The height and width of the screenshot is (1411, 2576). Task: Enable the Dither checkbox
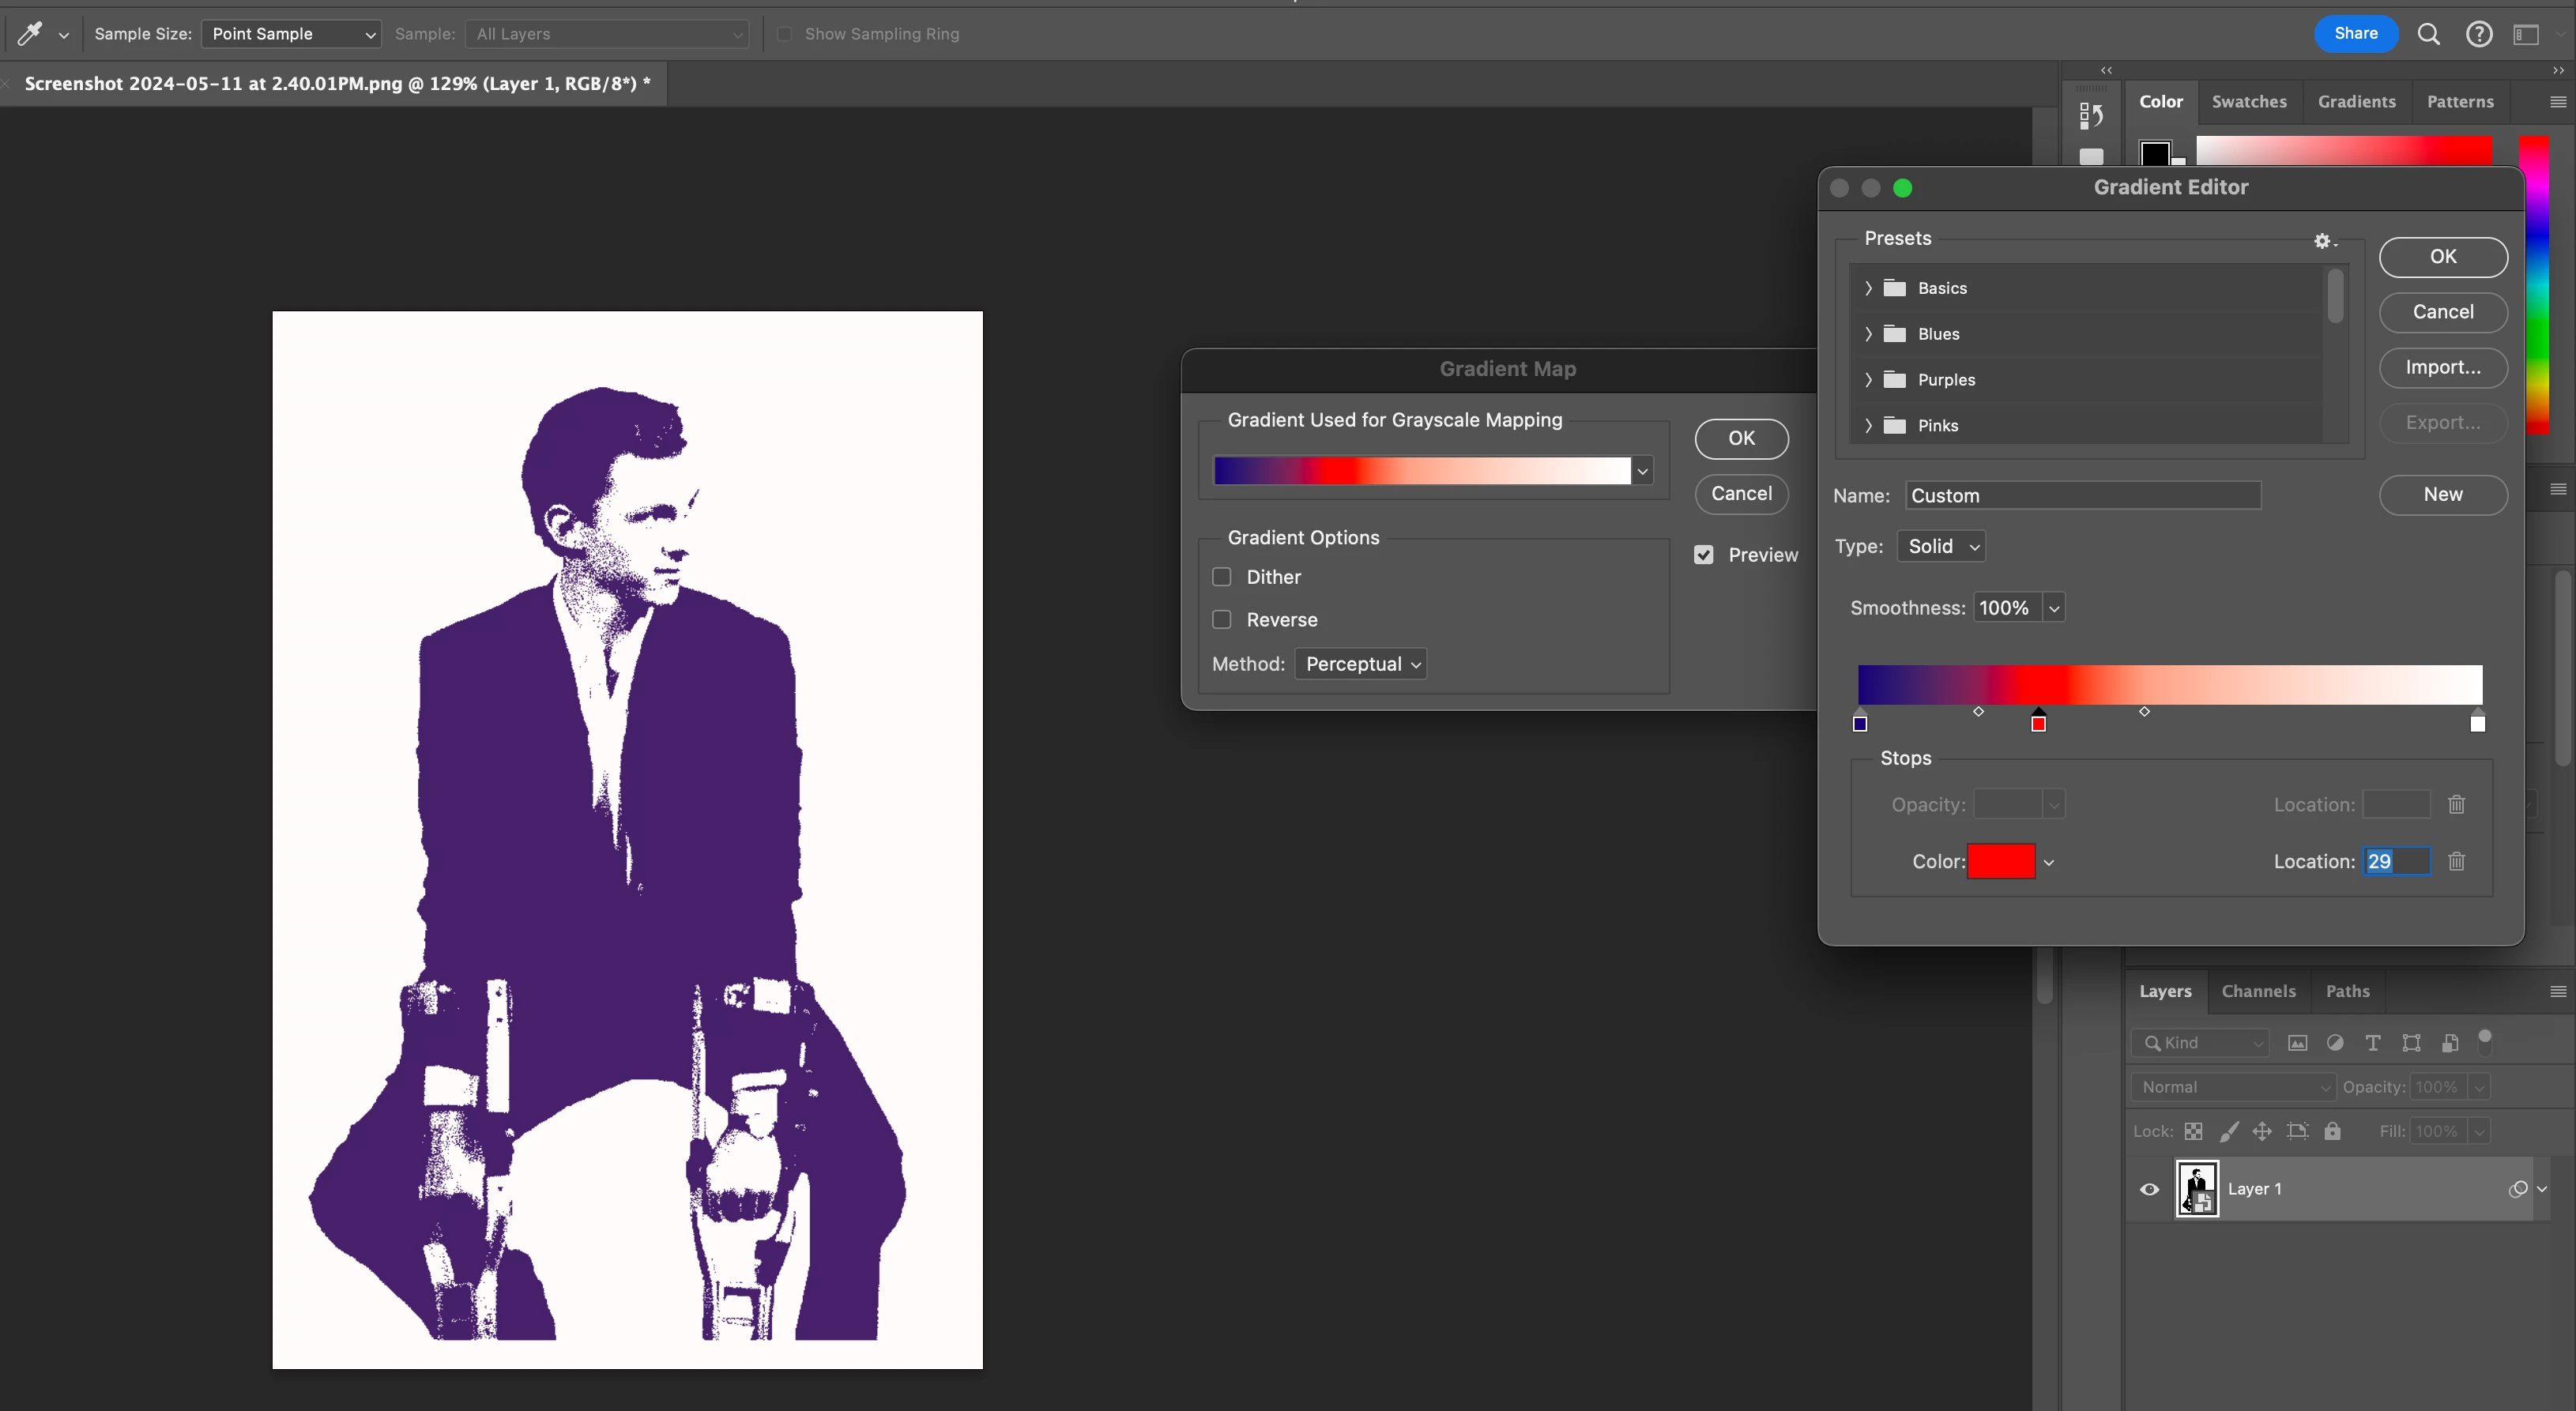point(1221,577)
